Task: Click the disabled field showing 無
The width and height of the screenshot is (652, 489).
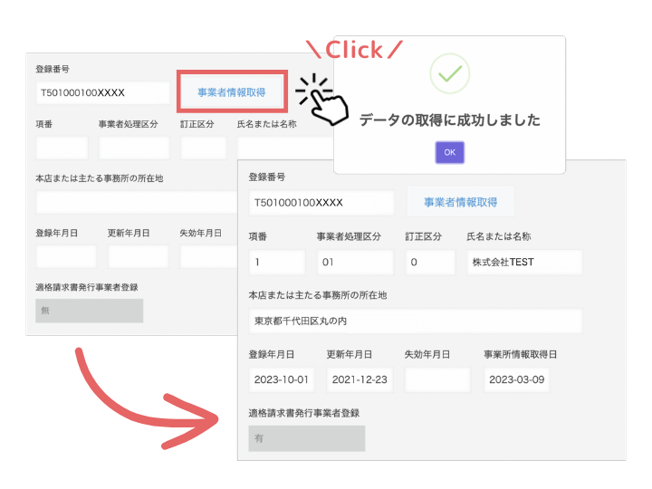Action: 90,311
